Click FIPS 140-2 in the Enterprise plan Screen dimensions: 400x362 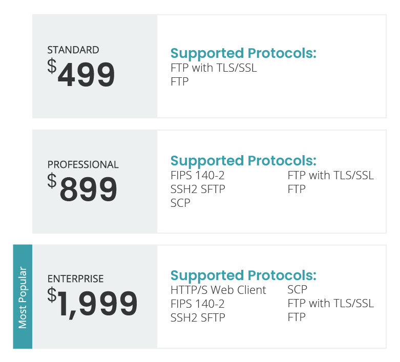click(198, 304)
